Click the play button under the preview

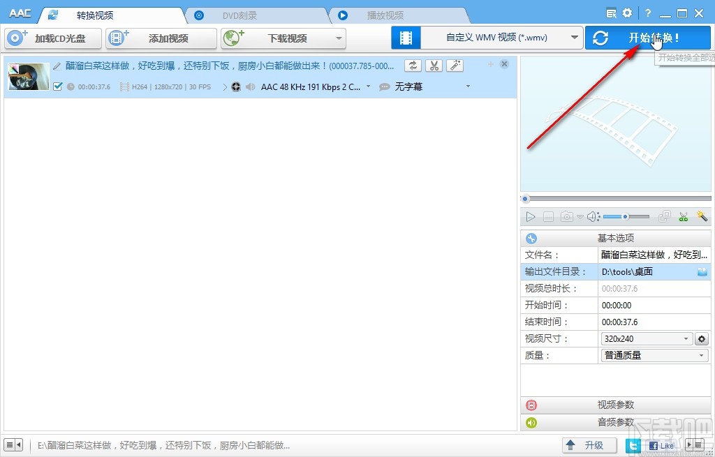pyautogui.click(x=531, y=216)
